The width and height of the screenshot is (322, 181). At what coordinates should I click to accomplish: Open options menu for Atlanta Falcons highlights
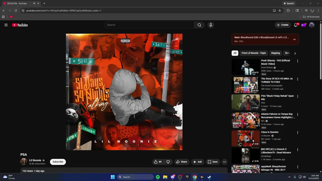pos(298,114)
